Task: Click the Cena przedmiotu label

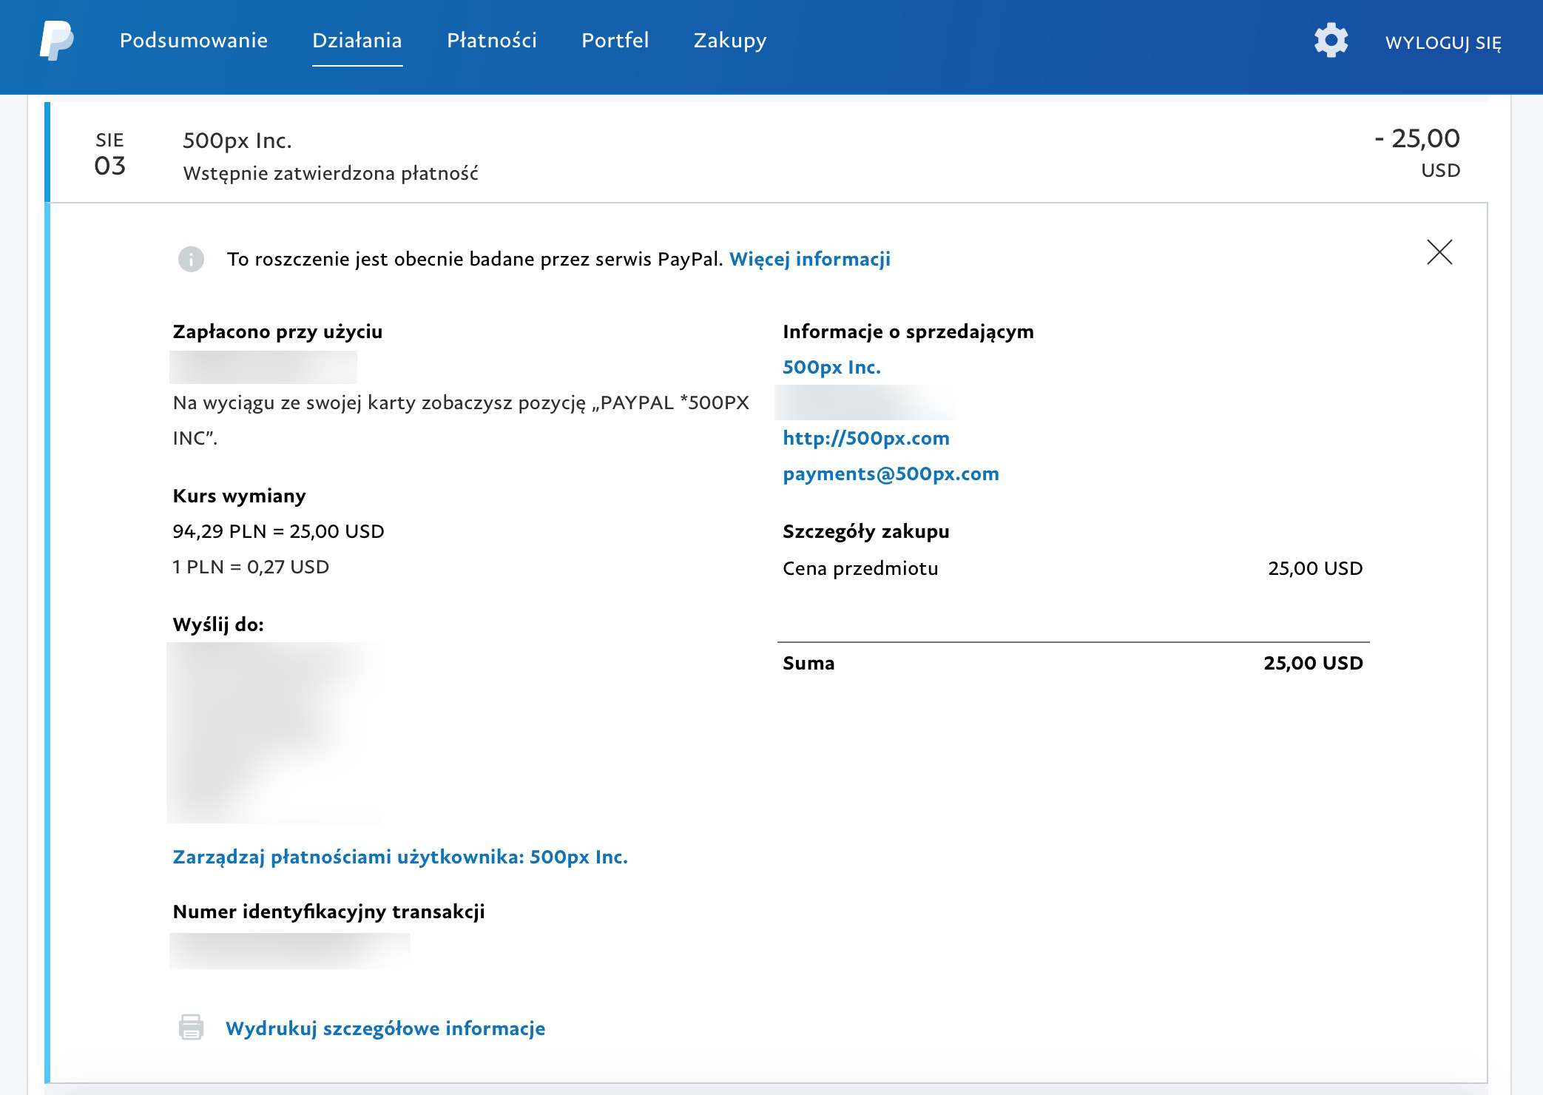Action: [x=860, y=568]
